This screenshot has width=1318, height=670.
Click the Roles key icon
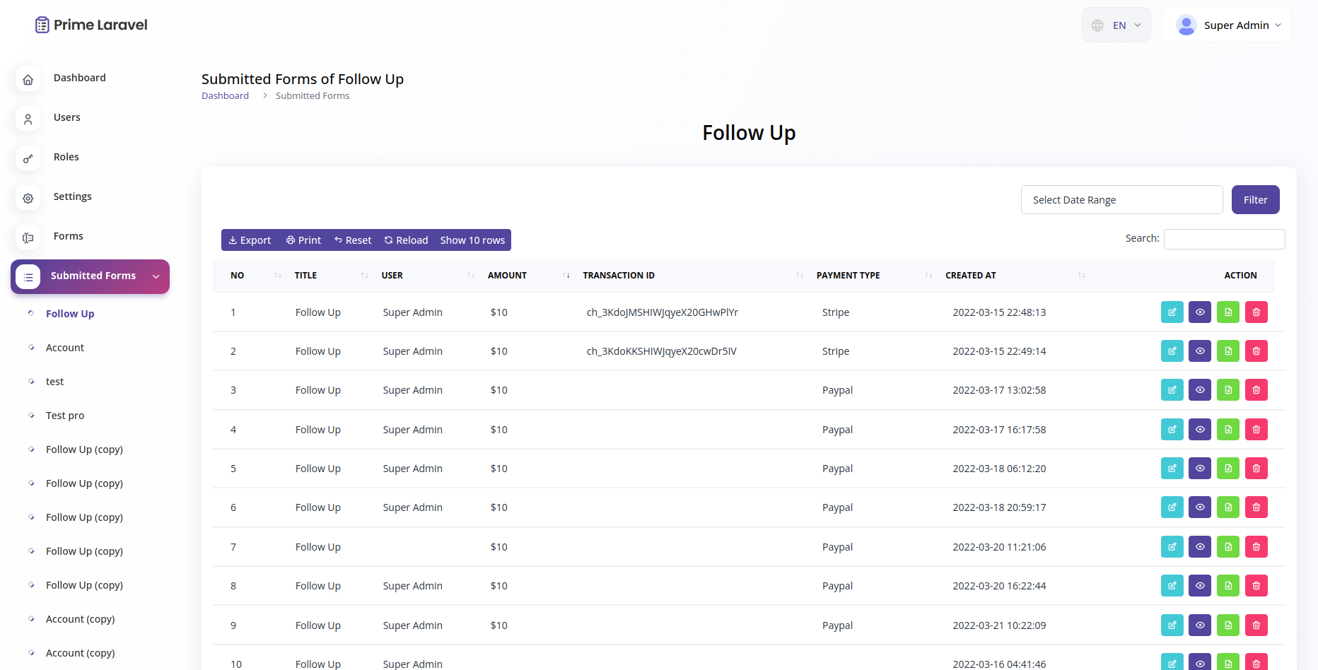pyautogui.click(x=28, y=158)
